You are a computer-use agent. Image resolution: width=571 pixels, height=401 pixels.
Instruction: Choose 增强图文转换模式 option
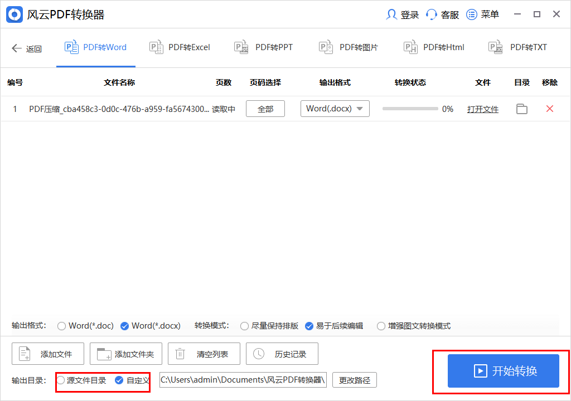click(414, 326)
